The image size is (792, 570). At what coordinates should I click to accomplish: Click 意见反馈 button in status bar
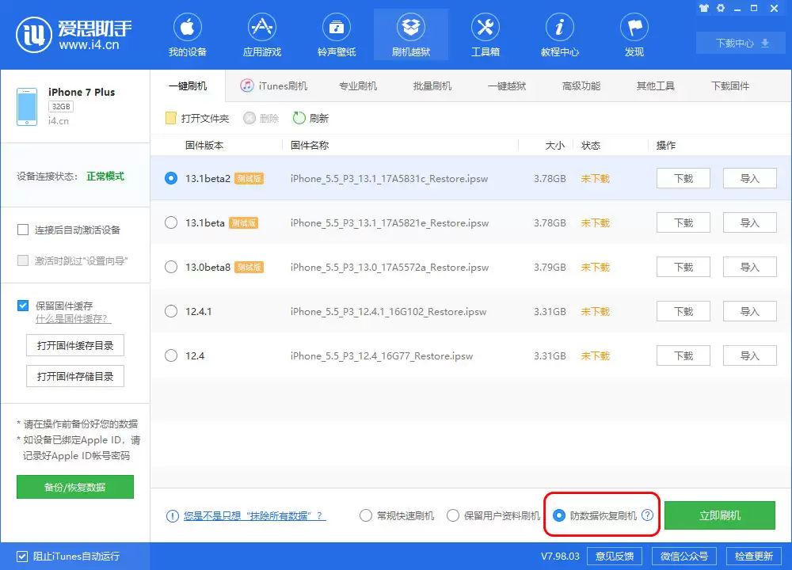pyautogui.click(x=615, y=557)
